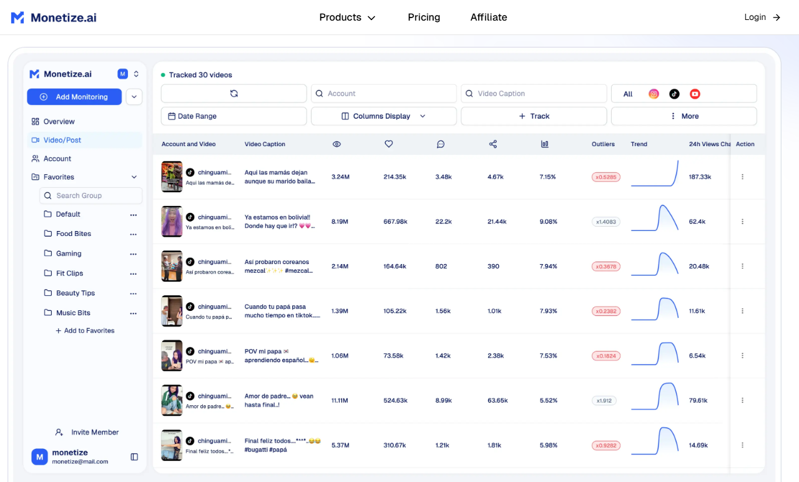Click the views eye icon column header
799x482 pixels.
pos(336,144)
